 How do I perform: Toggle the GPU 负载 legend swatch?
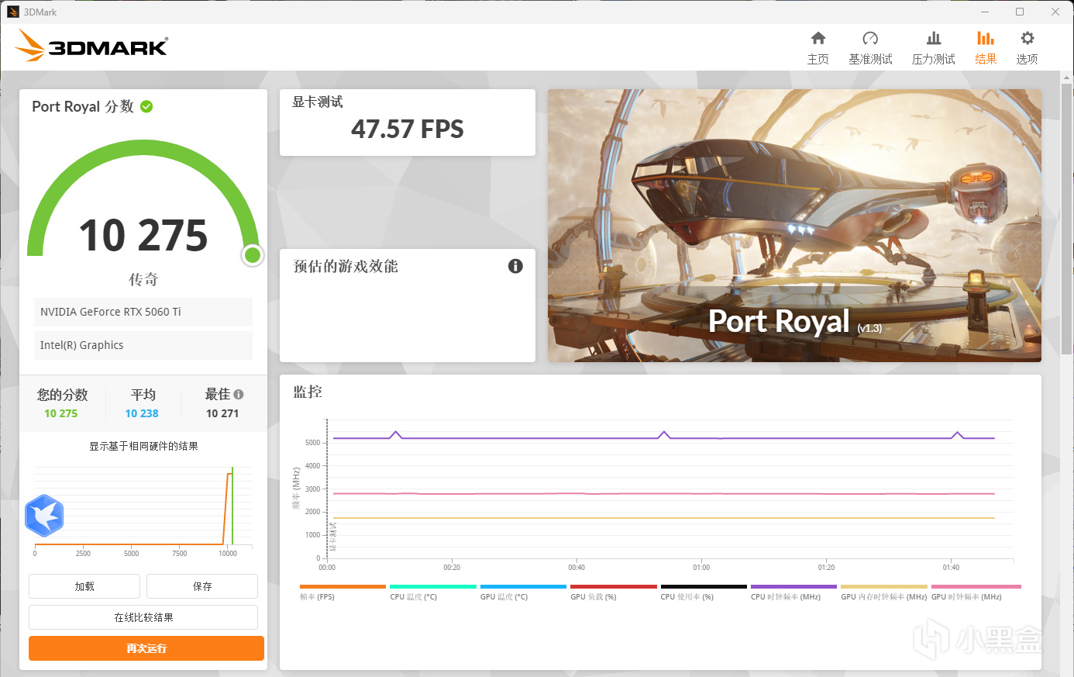(x=614, y=586)
